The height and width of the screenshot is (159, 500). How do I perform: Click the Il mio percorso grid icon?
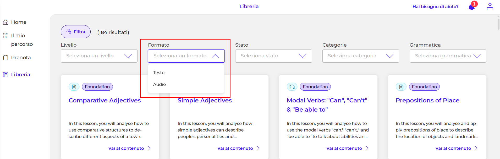[x=6, y=36]
